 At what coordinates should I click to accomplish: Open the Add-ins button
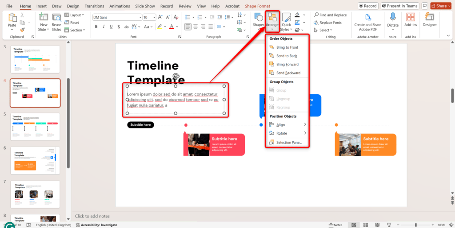click(x=411, y=20)
